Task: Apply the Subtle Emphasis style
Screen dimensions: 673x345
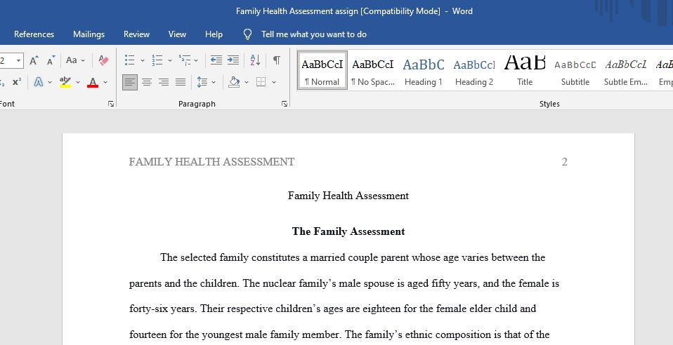Action: [x=626, y=70]
